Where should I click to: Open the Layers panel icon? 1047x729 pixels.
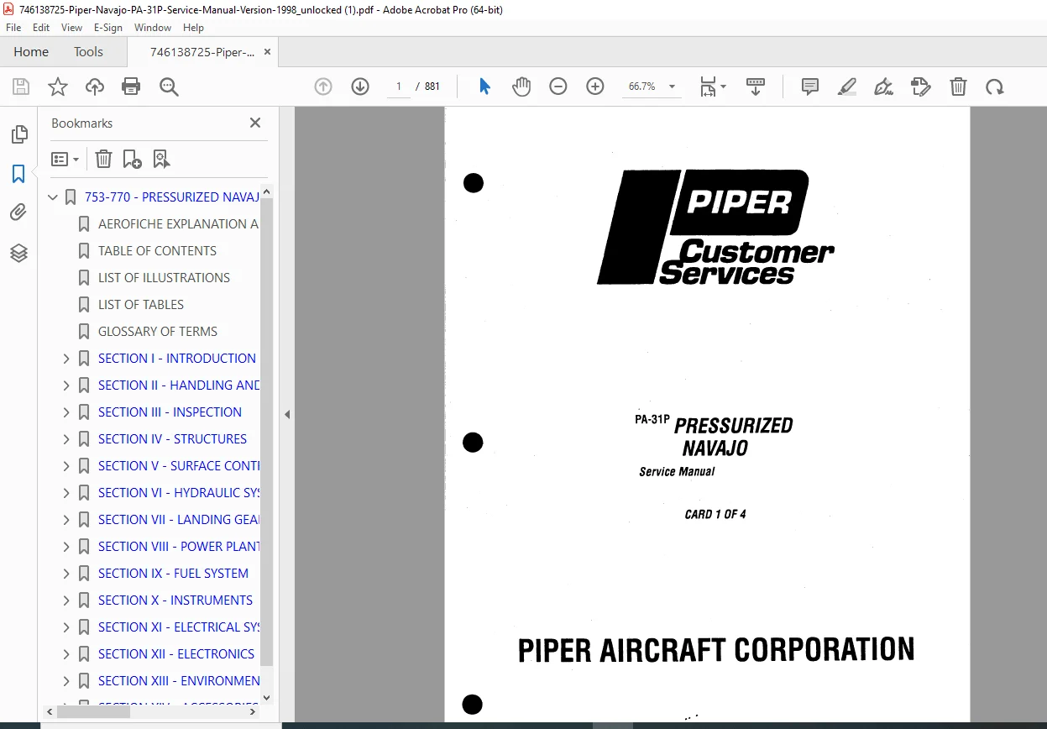[x=18, y=253]
